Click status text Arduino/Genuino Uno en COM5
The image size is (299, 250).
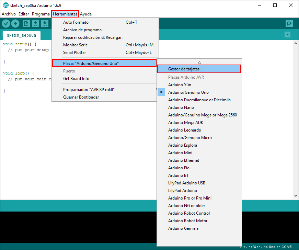point(266,247)
